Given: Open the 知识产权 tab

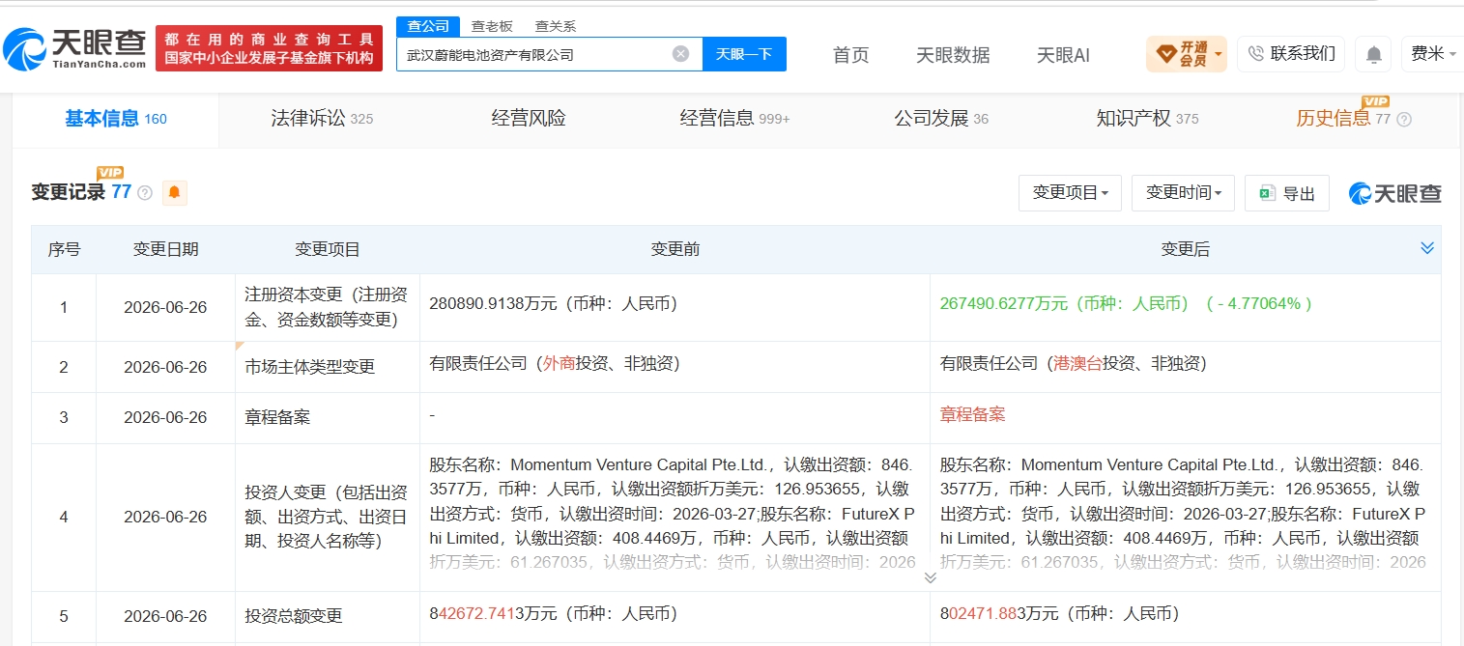Looking at the screenshot, I should click(1147, 119).
